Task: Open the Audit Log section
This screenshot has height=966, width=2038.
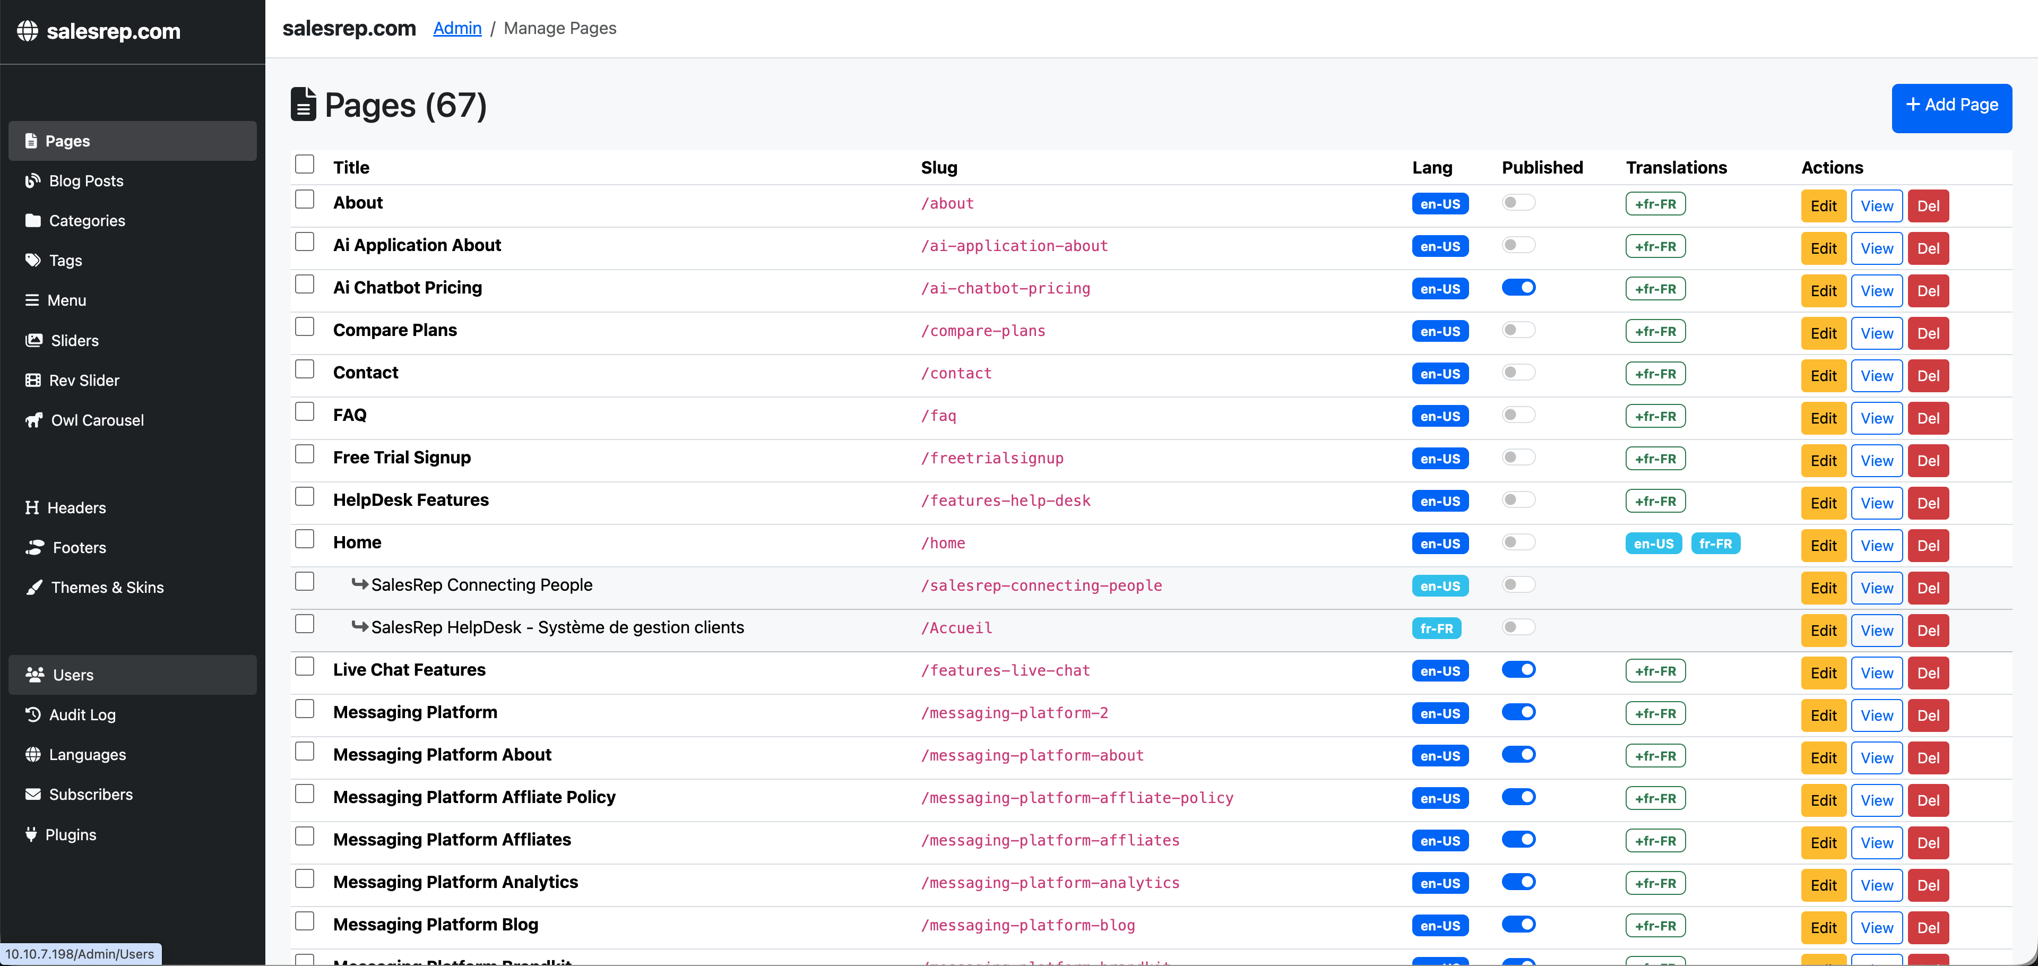Action: point(82,714)
